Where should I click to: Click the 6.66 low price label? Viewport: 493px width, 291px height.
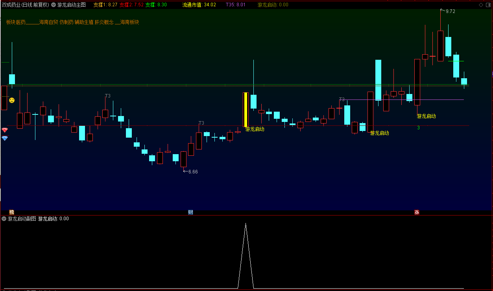coord(193,172)
